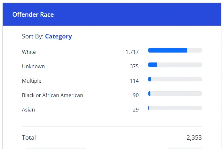Viewport: 223px width, 149px height.
Task: Select the Black or African American label
Action: click(x=52, y=95)
